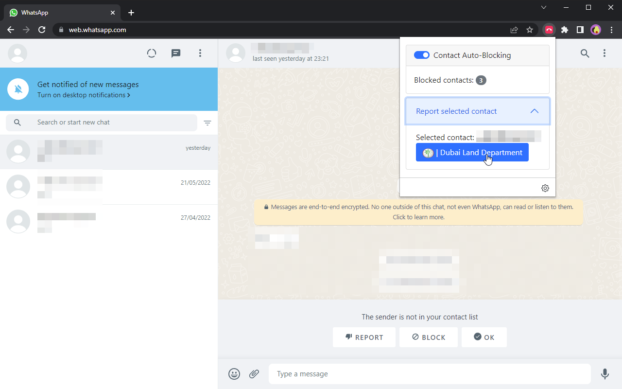Click the red call-blocker extension icon
Image resolution: width=622 pixels, height=389 pixels.
(549, 30)
